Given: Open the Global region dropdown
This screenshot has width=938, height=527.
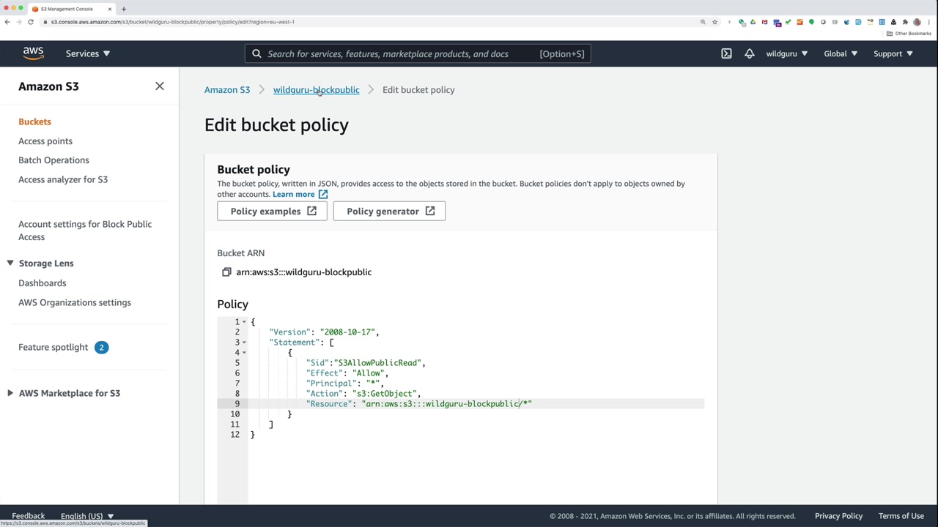Looking at the screenshot, I should 840,53.
